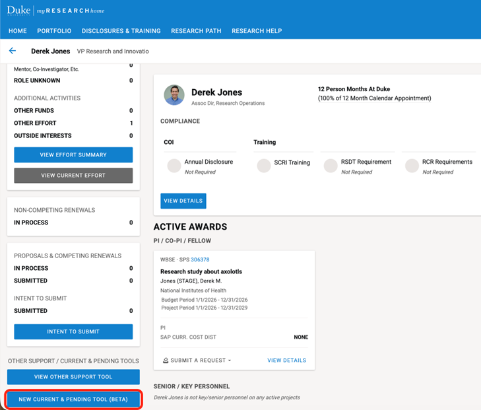Click the View Effort Summary button
This screenshot has width=481, height=410.
pos(73,154)
